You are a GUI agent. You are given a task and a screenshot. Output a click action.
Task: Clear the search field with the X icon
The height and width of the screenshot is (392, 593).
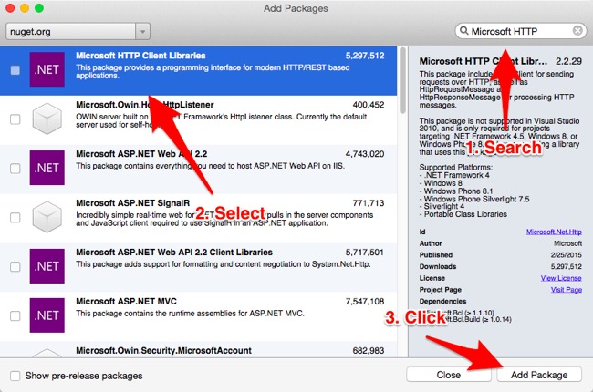coord(577,31)
